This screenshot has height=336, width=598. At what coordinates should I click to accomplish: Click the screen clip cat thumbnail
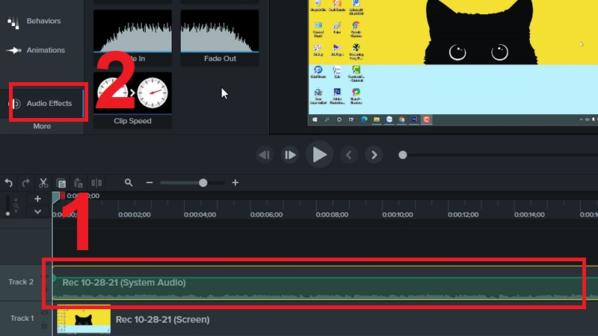click(84, 320)
